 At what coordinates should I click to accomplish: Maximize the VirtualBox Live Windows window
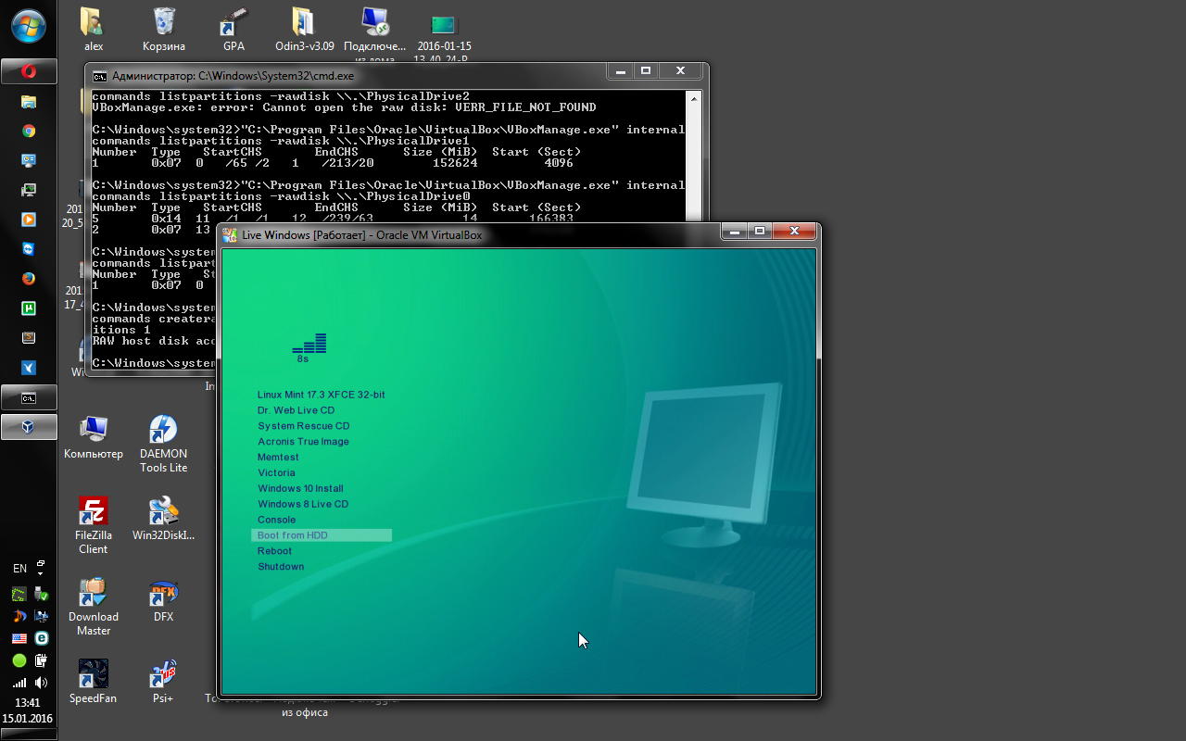tap(760, 231)
